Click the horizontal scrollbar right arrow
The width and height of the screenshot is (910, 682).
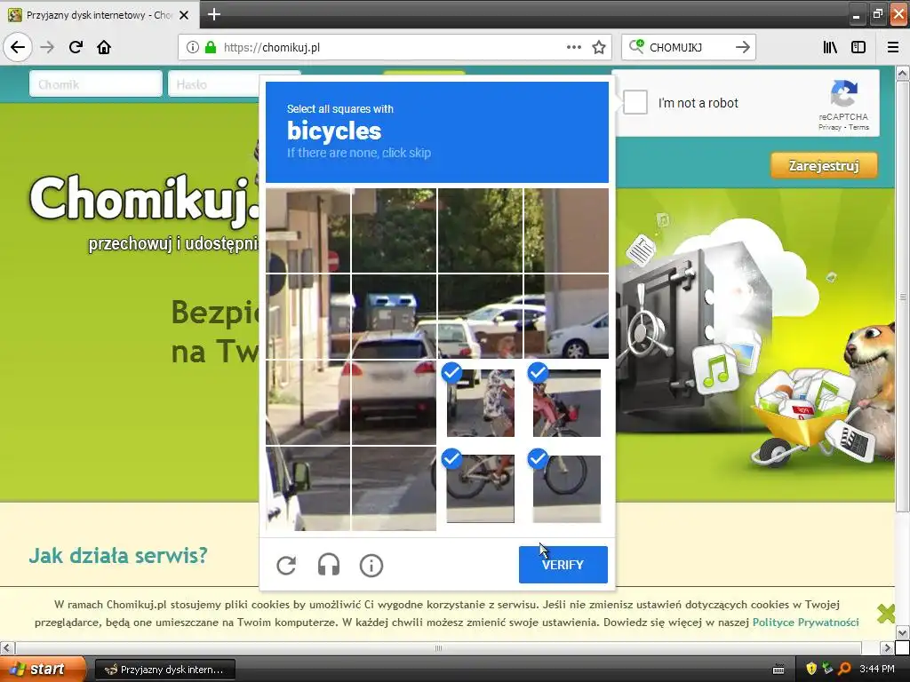(888, 647)
